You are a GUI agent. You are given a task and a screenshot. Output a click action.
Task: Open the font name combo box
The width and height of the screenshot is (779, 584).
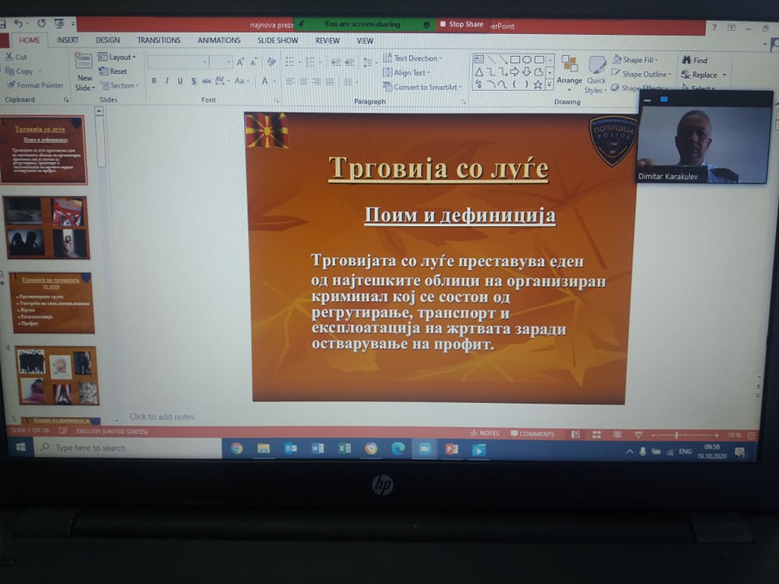tap(178, 62)
